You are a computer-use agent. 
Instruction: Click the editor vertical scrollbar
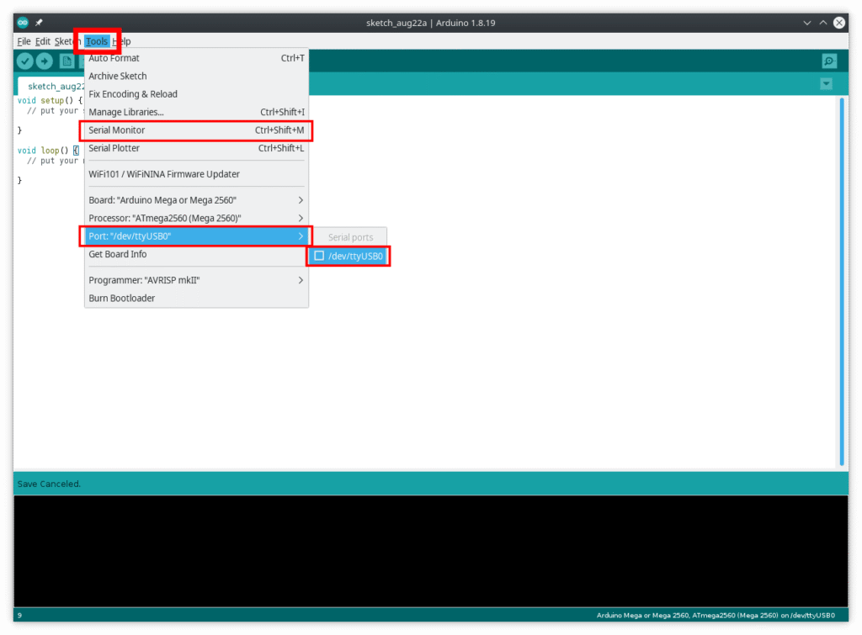click(842, 281)
